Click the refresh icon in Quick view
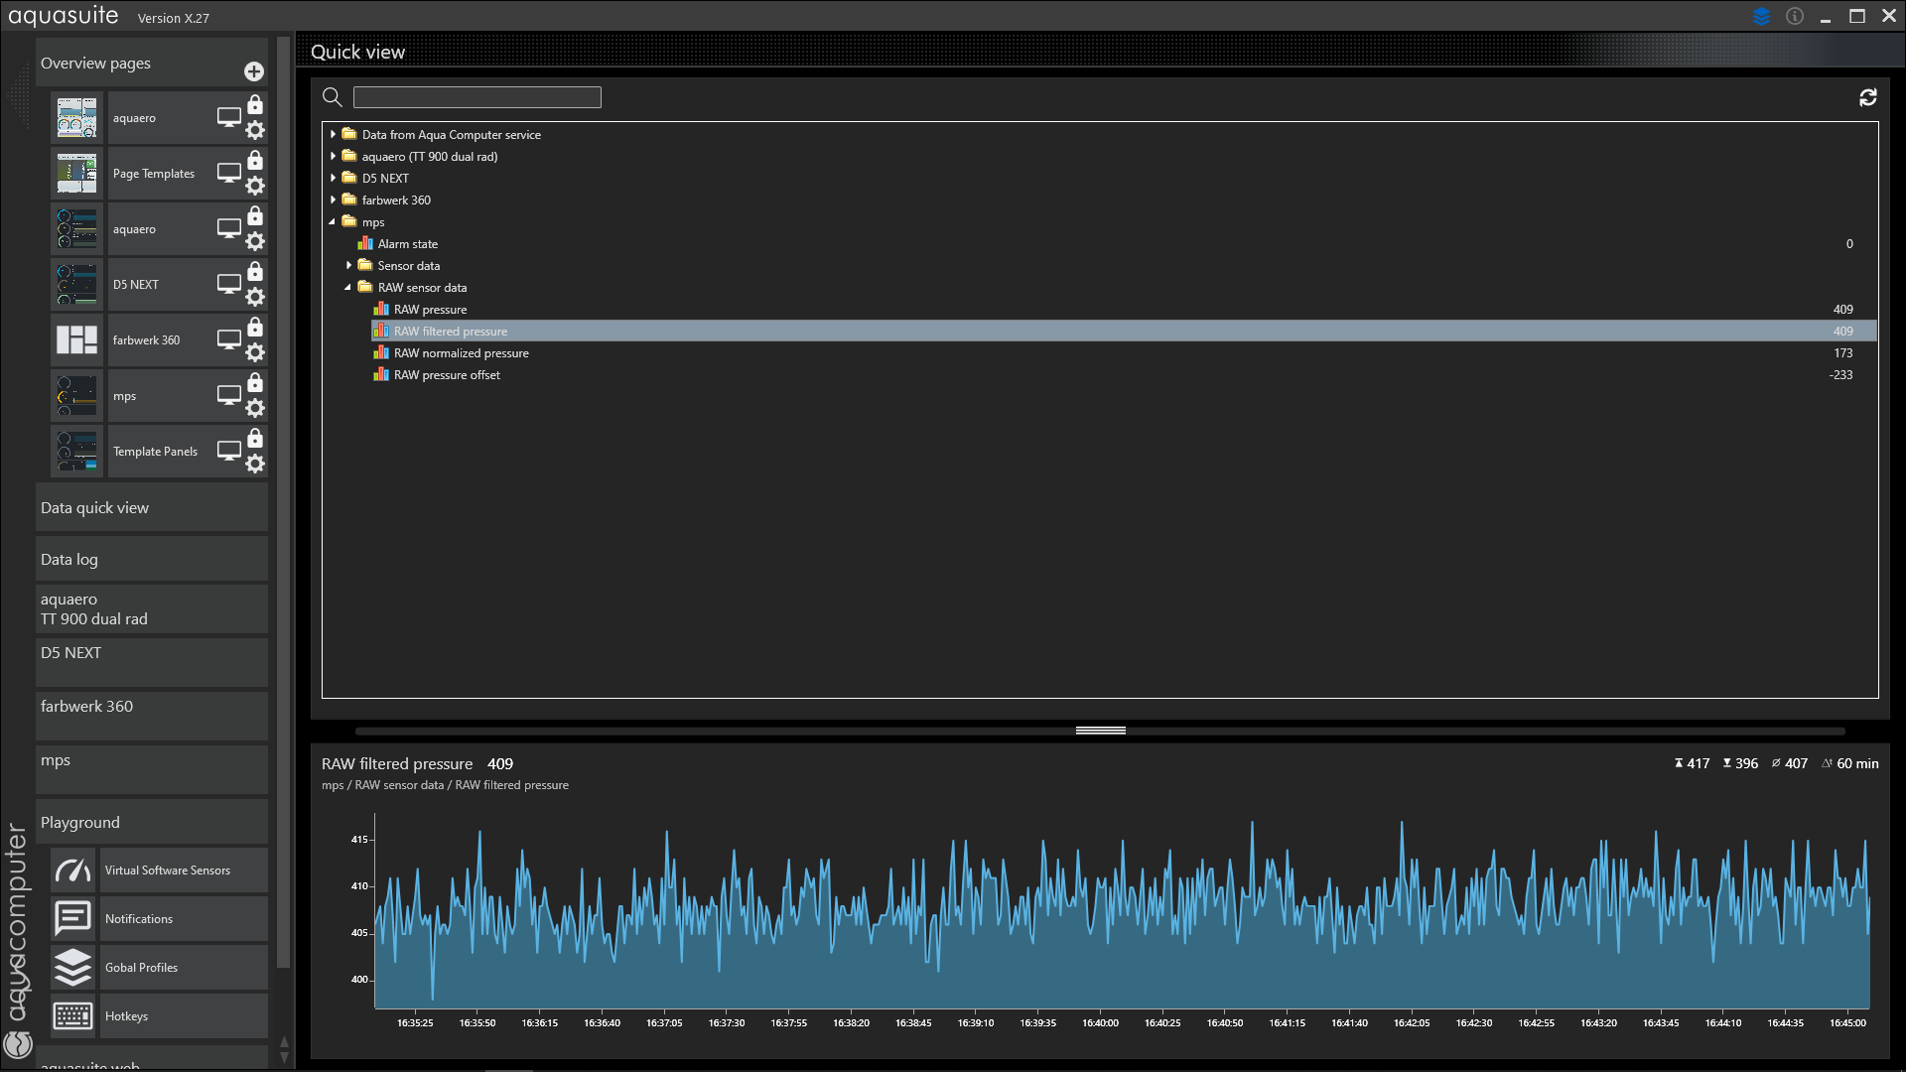 click(1868, 97)
